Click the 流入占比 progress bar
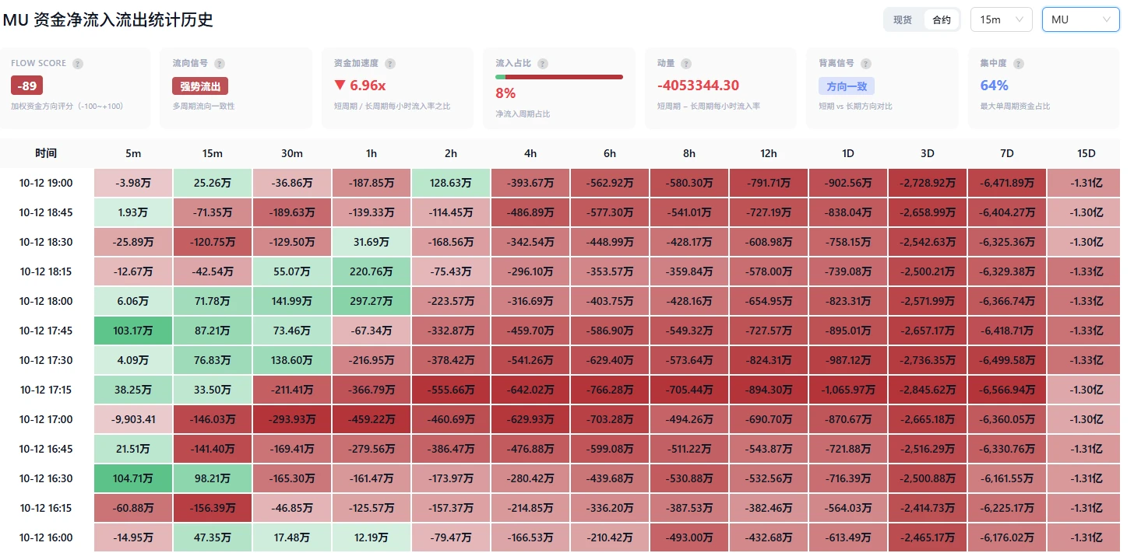1134x553 pixels. (559, 77)
